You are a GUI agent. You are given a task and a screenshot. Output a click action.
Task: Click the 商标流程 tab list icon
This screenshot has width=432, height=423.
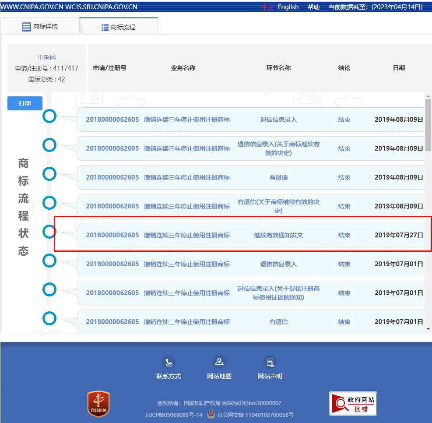(x=105, y=28)
